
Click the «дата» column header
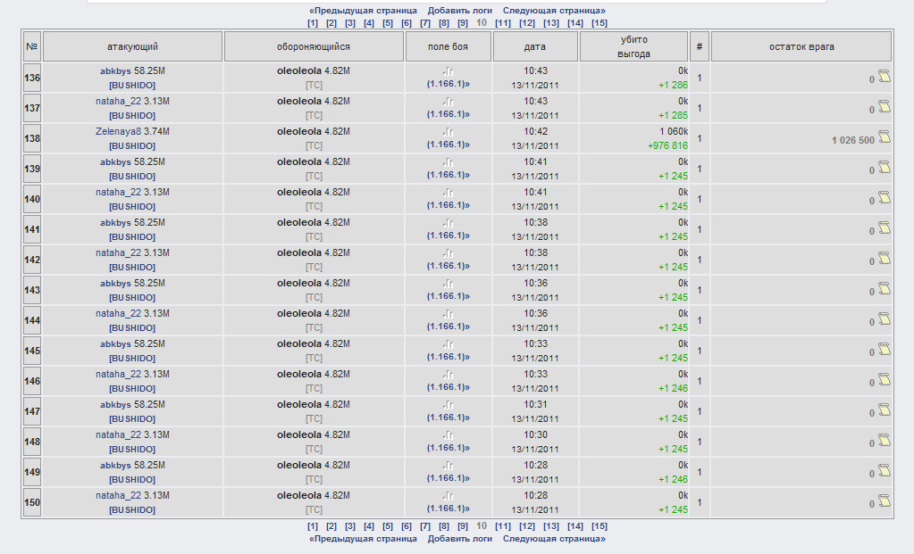535,46
